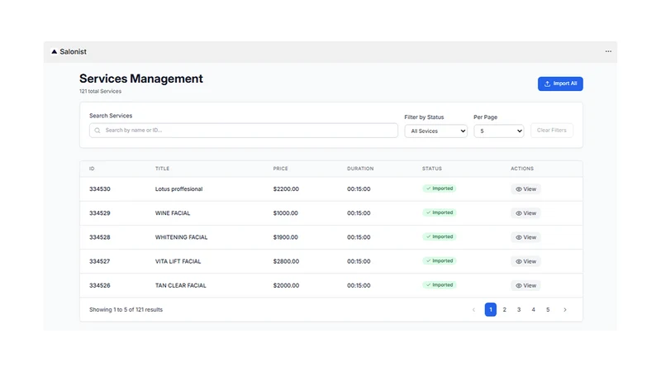View the VITA LIFT FACIAL service
The width and height of the screenshot is (661, 372).
525,261
